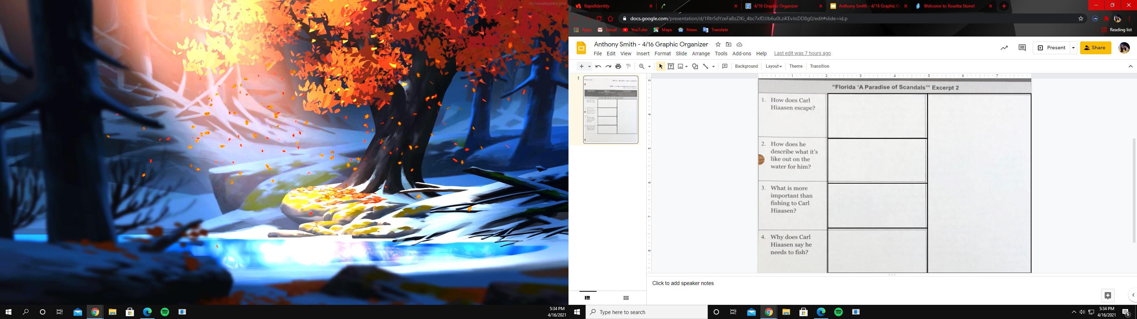1137x319 pixels.
Task: Switch to the RapidIdentity tab
Action: 614,6
